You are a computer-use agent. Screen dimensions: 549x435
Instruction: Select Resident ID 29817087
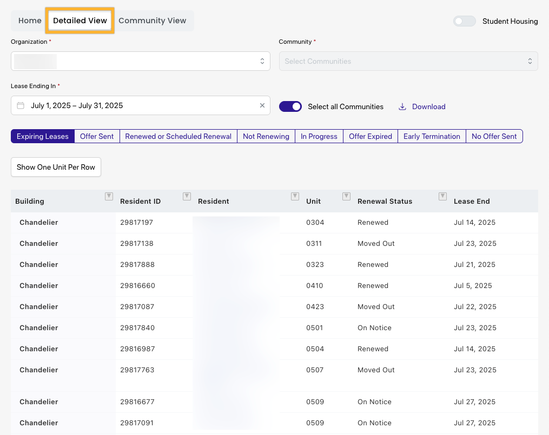point(137,307)
